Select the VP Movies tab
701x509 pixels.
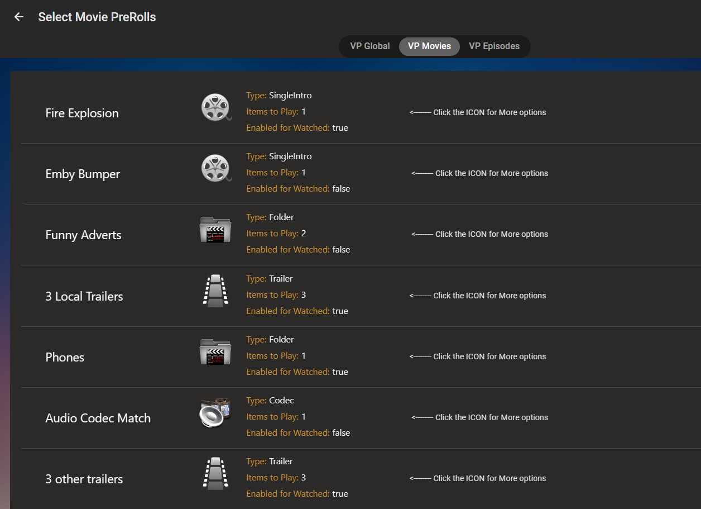pos(429,46)
